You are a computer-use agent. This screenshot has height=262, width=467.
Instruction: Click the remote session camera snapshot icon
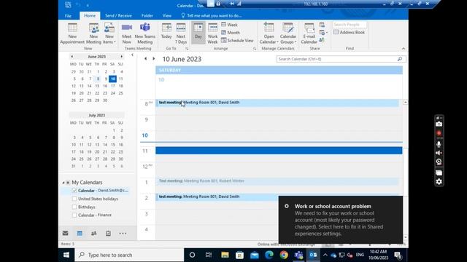[439, 124]
